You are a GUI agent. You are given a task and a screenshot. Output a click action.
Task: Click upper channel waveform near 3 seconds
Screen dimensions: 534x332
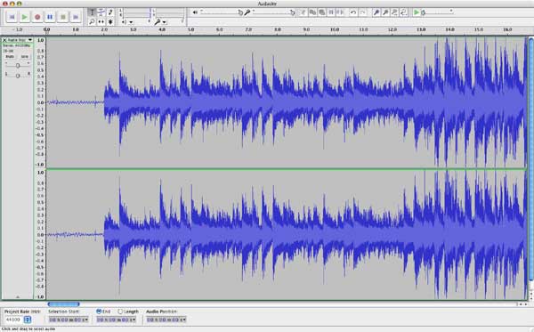click(133, 102)
